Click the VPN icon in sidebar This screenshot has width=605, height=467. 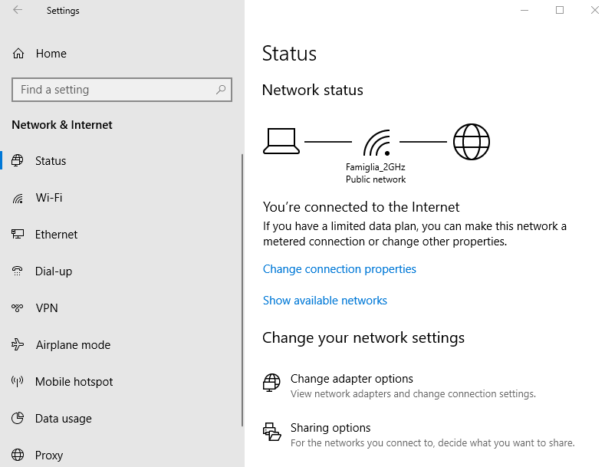(x=18, y=307)
